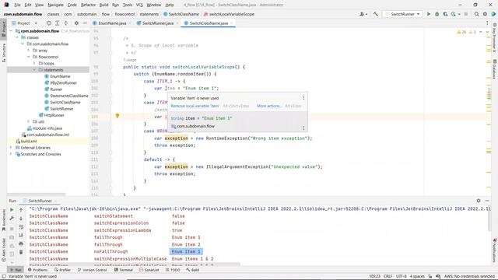Click the stop button in the top toolbar
This screenshot has width=498, height=280.
[466, 14]
